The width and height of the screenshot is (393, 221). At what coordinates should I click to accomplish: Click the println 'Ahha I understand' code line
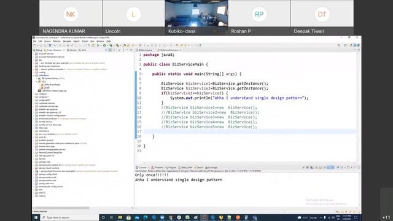239,98
